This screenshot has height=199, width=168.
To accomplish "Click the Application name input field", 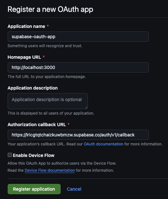I will (x=78, y=37).
